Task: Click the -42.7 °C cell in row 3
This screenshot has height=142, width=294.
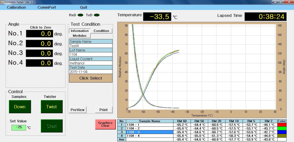Action: tap(269, 132)
